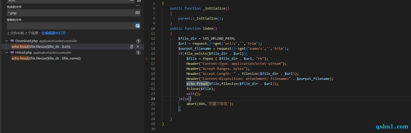Click the exit(); statement on line 23
The image size is (411, 133).
coord(194,94)
